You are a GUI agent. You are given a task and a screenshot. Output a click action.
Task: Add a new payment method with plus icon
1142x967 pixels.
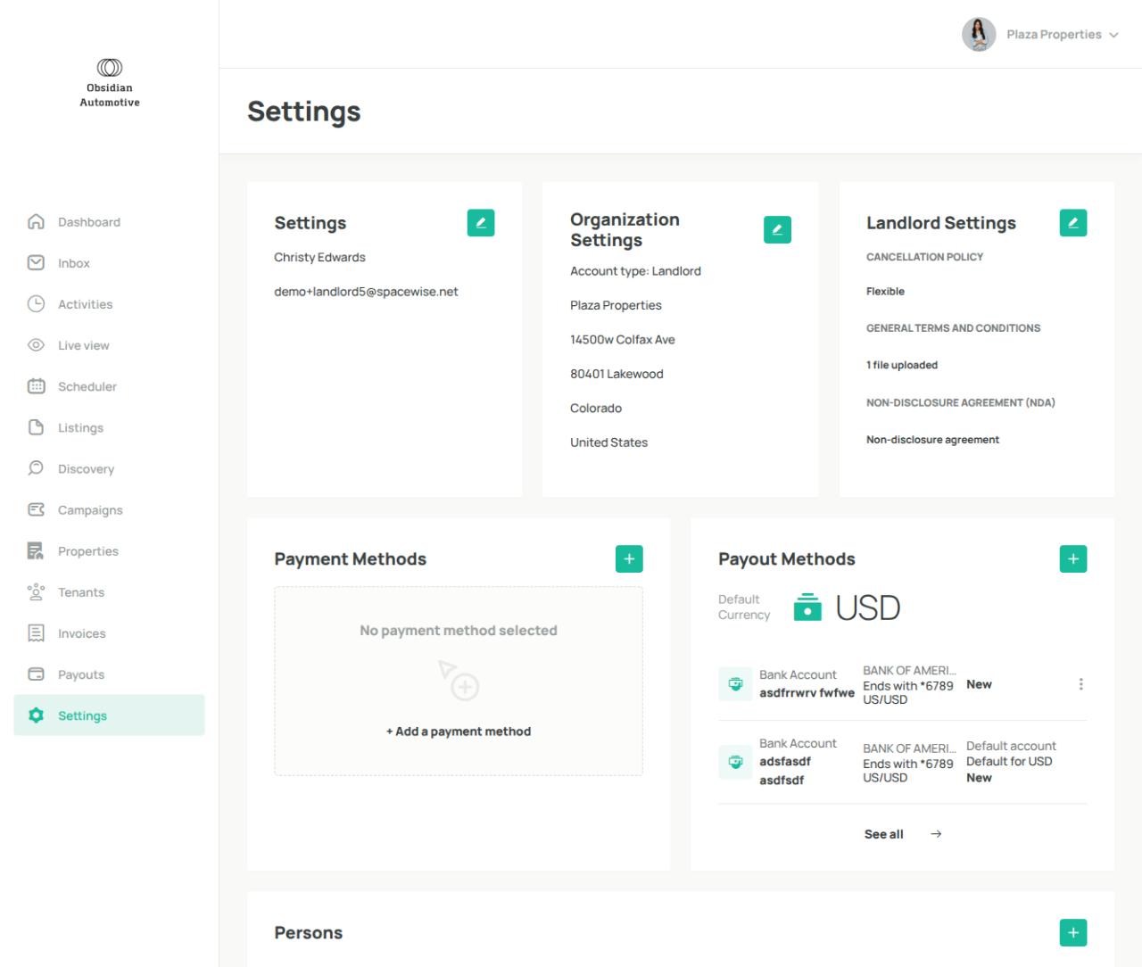[629, 559]
